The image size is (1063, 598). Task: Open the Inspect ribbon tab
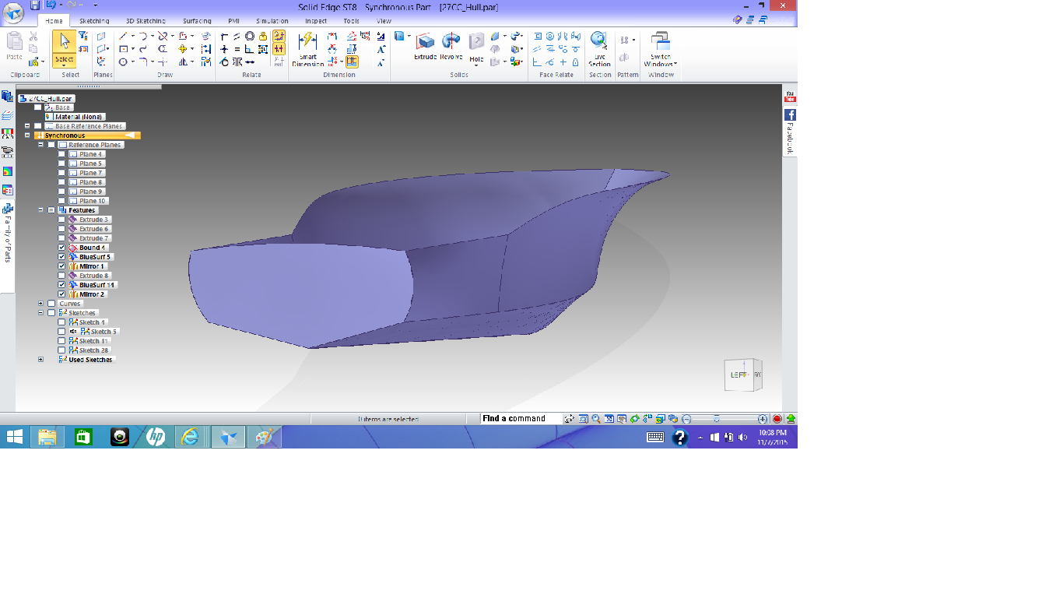tap(316, 21)
